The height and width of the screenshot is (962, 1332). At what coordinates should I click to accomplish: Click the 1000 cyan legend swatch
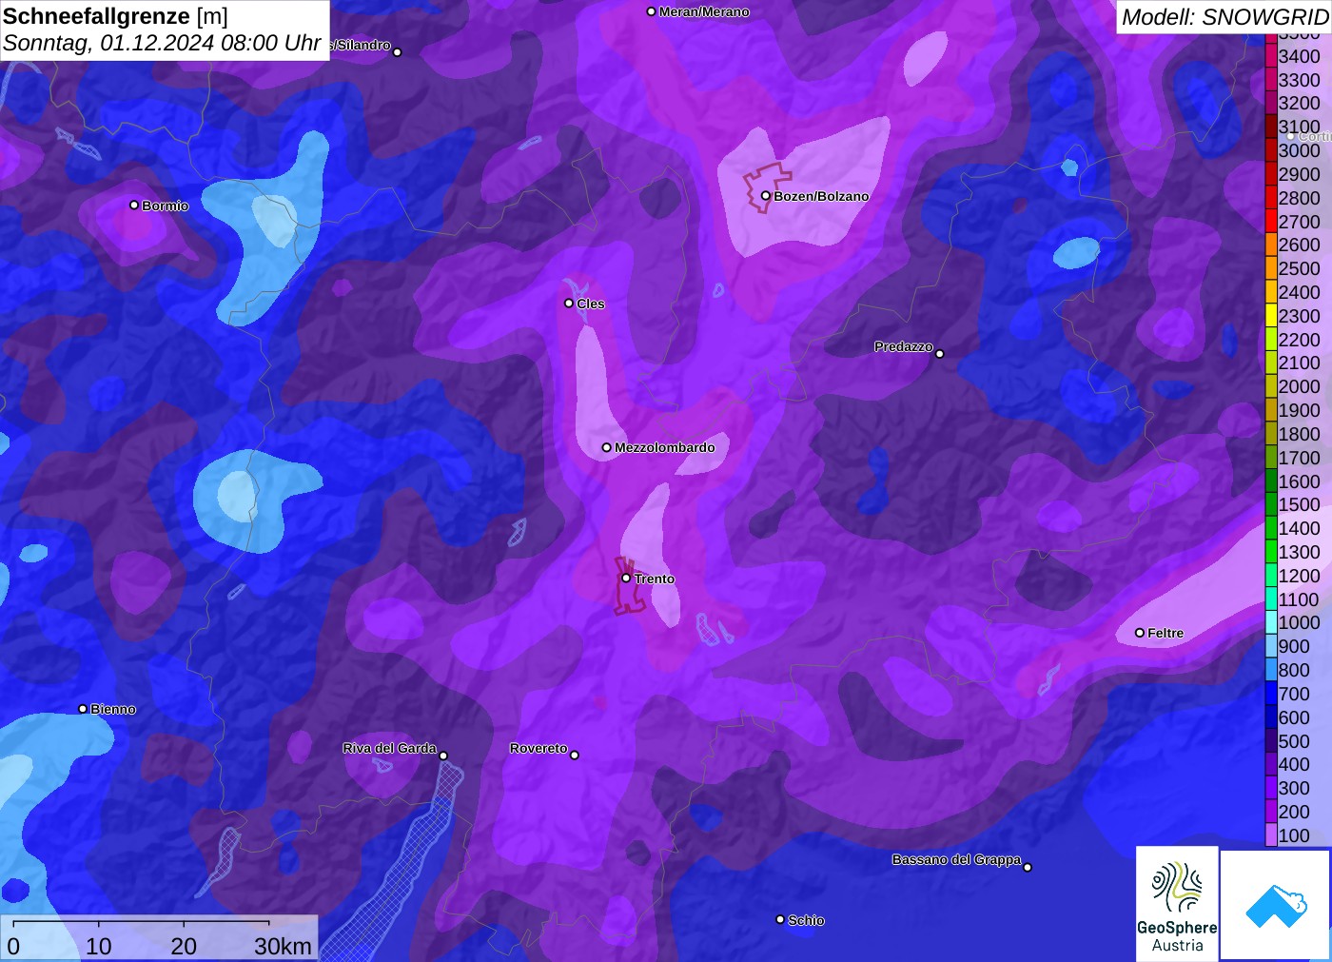coord(1271,622)
